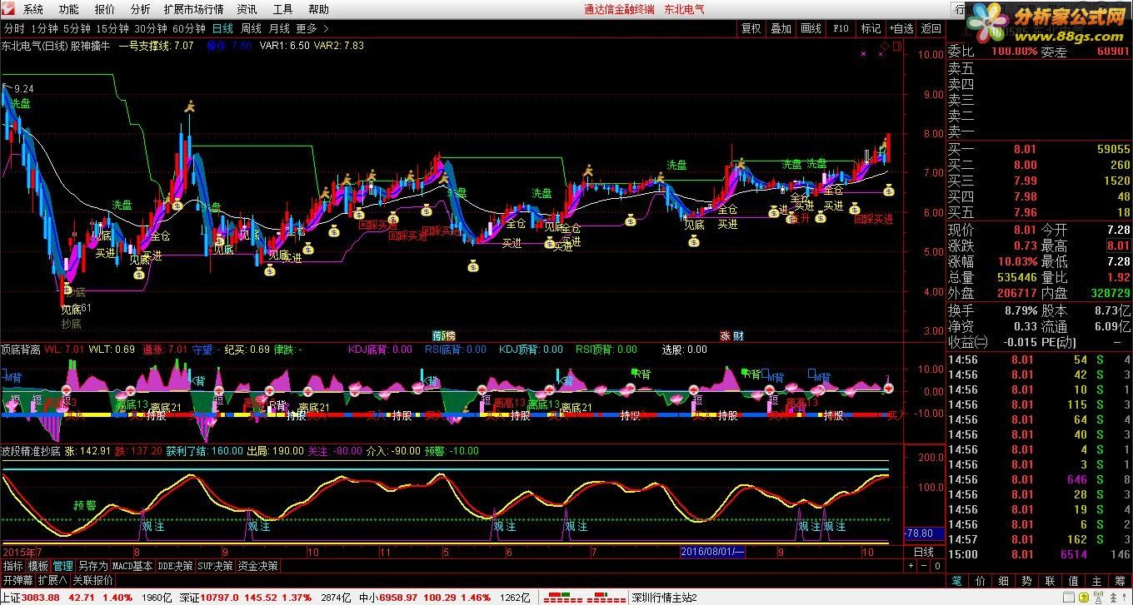Select the 管理 tab
This screenshot has width=1133, height=605.
click(63, 566)
